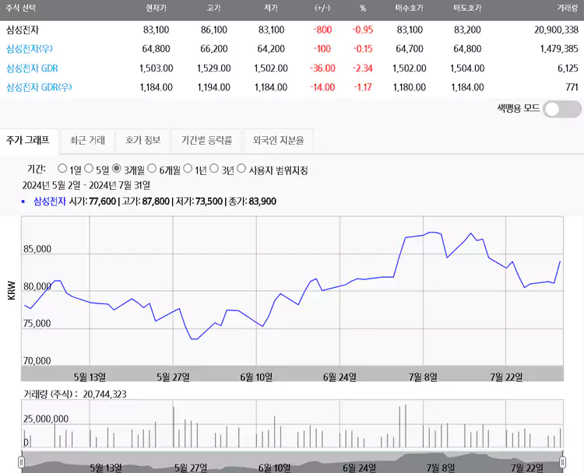Select the 5일 period radio button
The image size is (584, 473).
pos(89,169)
